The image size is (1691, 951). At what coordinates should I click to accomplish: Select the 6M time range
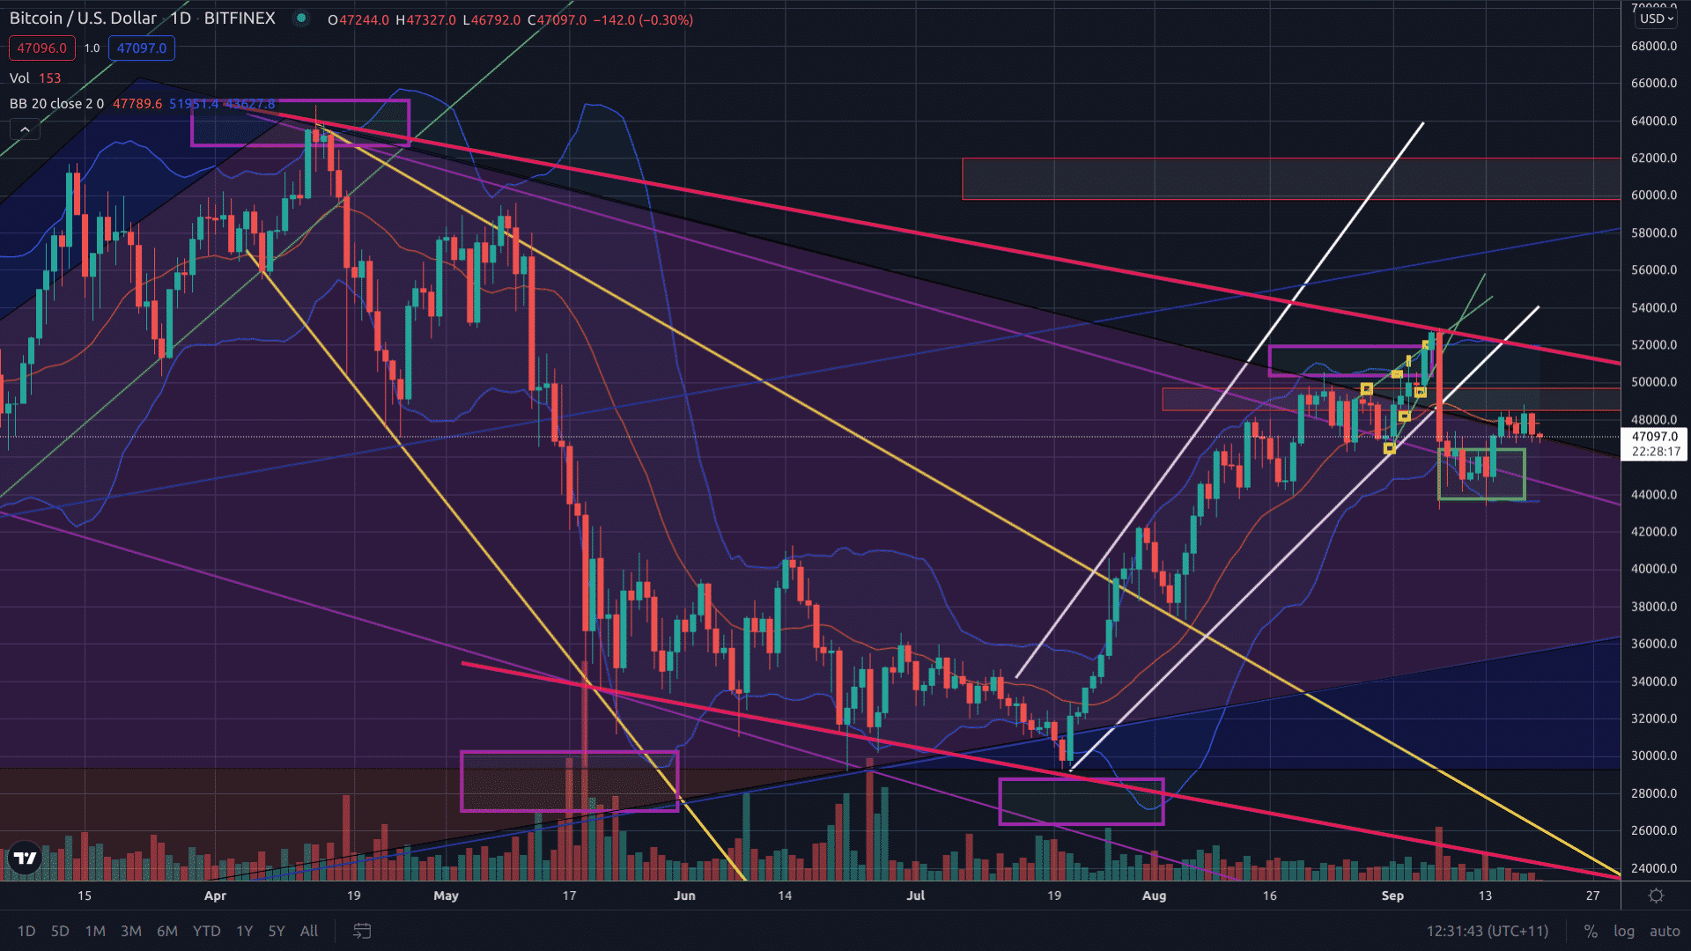[167, 931]
